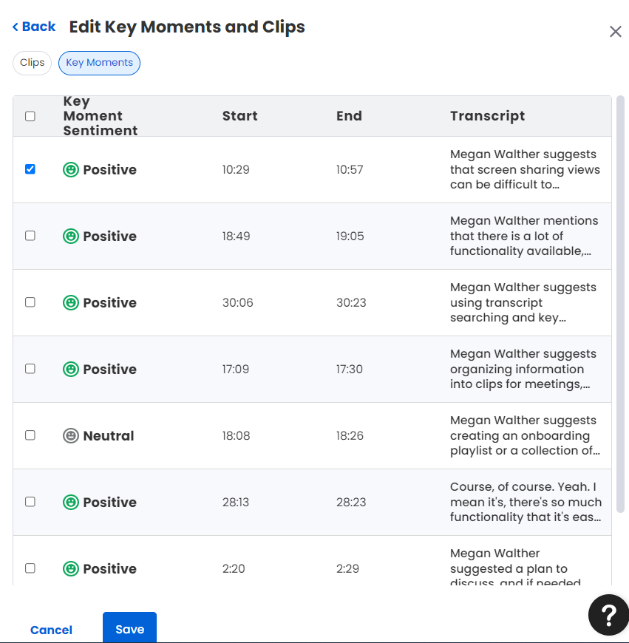This screenshot has height=643, width=629.
Task: Select the key moment starting at 17:09
Action: 30,369
